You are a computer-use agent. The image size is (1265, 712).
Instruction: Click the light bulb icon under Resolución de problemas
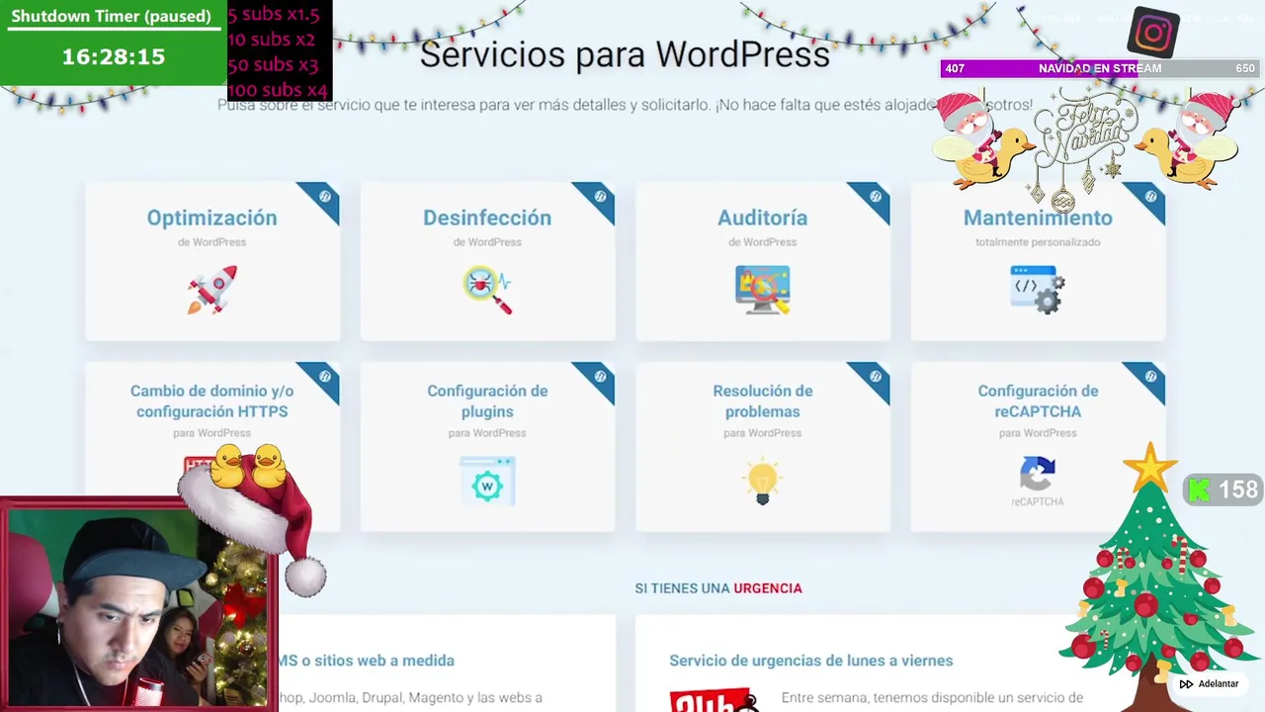(762, 482)
